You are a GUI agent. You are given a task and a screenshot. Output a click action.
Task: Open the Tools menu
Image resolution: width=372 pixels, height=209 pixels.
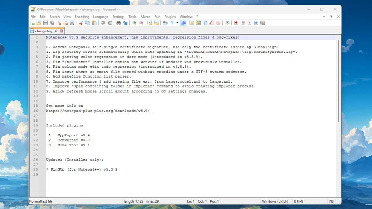pyautogui.click(x=133, y=17)
